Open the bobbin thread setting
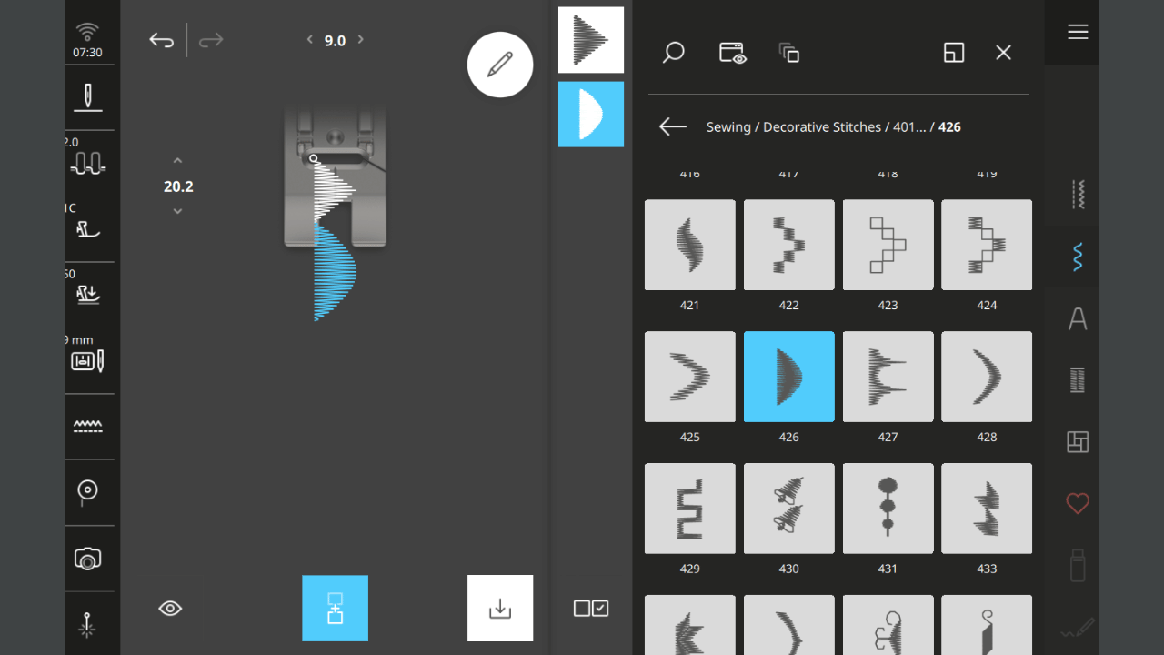This screenshot has height=655, width=1164. coord(88,492)
